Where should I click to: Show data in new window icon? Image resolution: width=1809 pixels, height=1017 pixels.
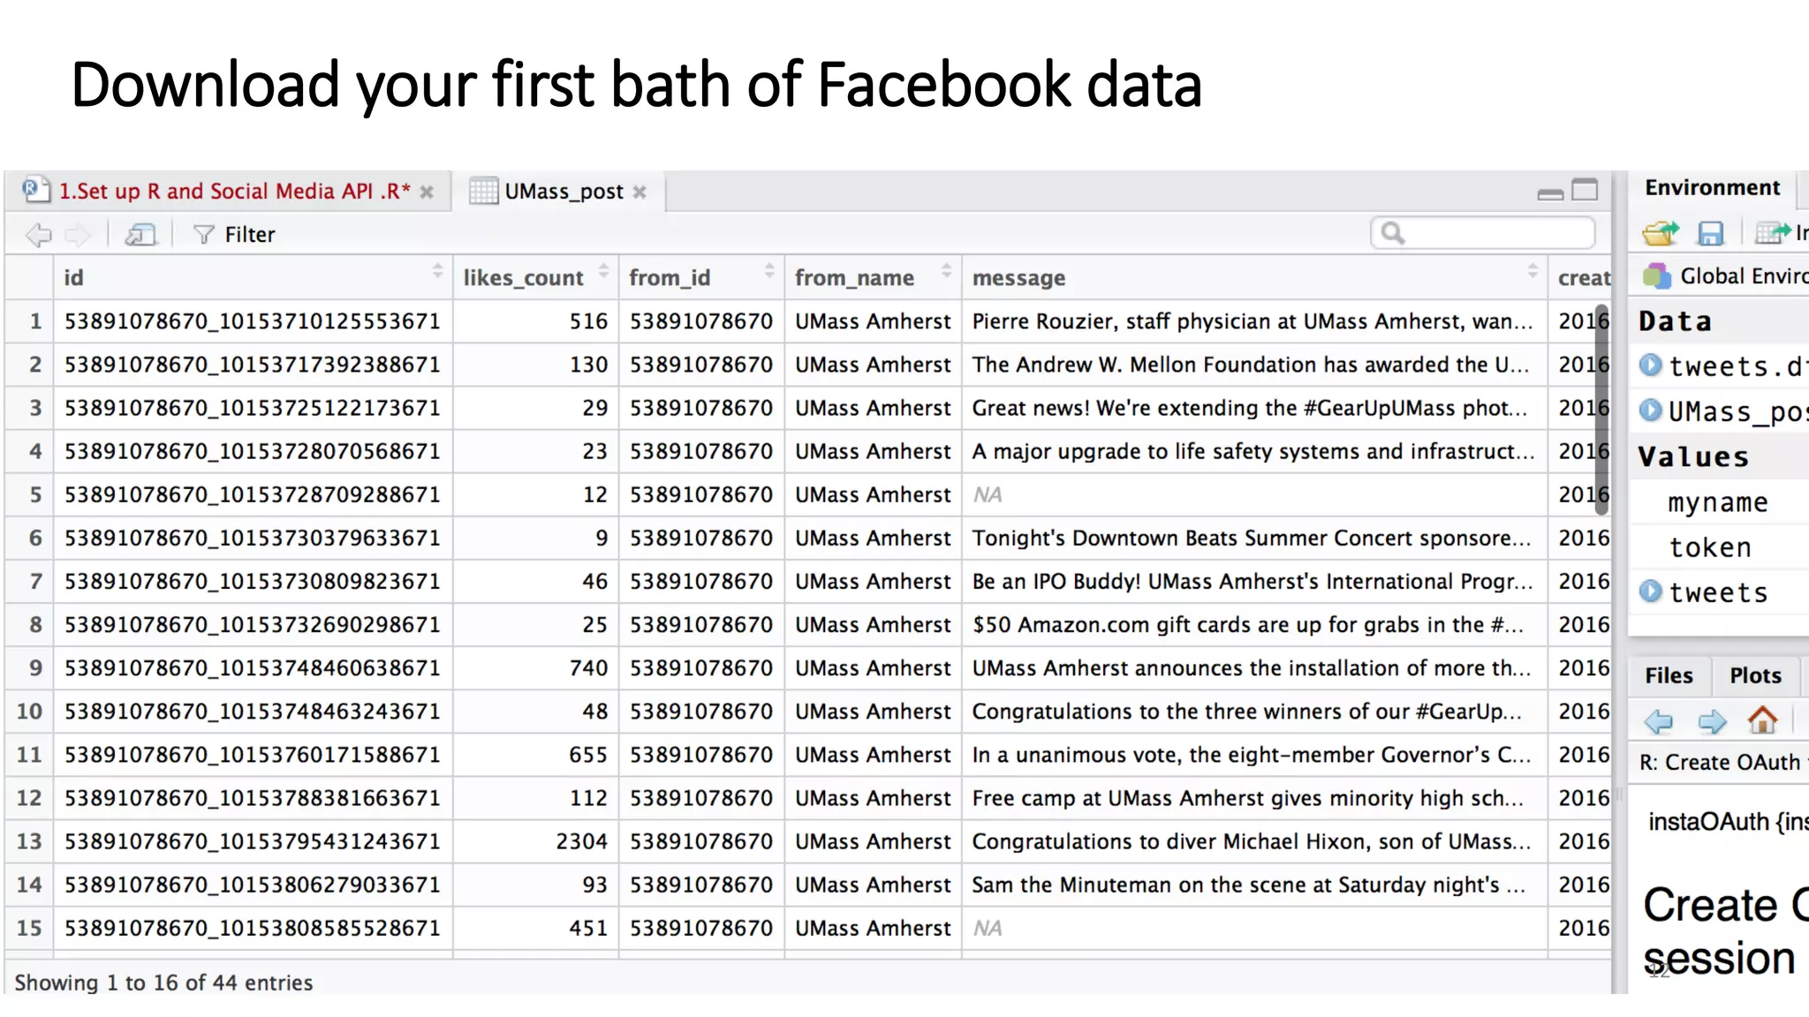point(140,235)
